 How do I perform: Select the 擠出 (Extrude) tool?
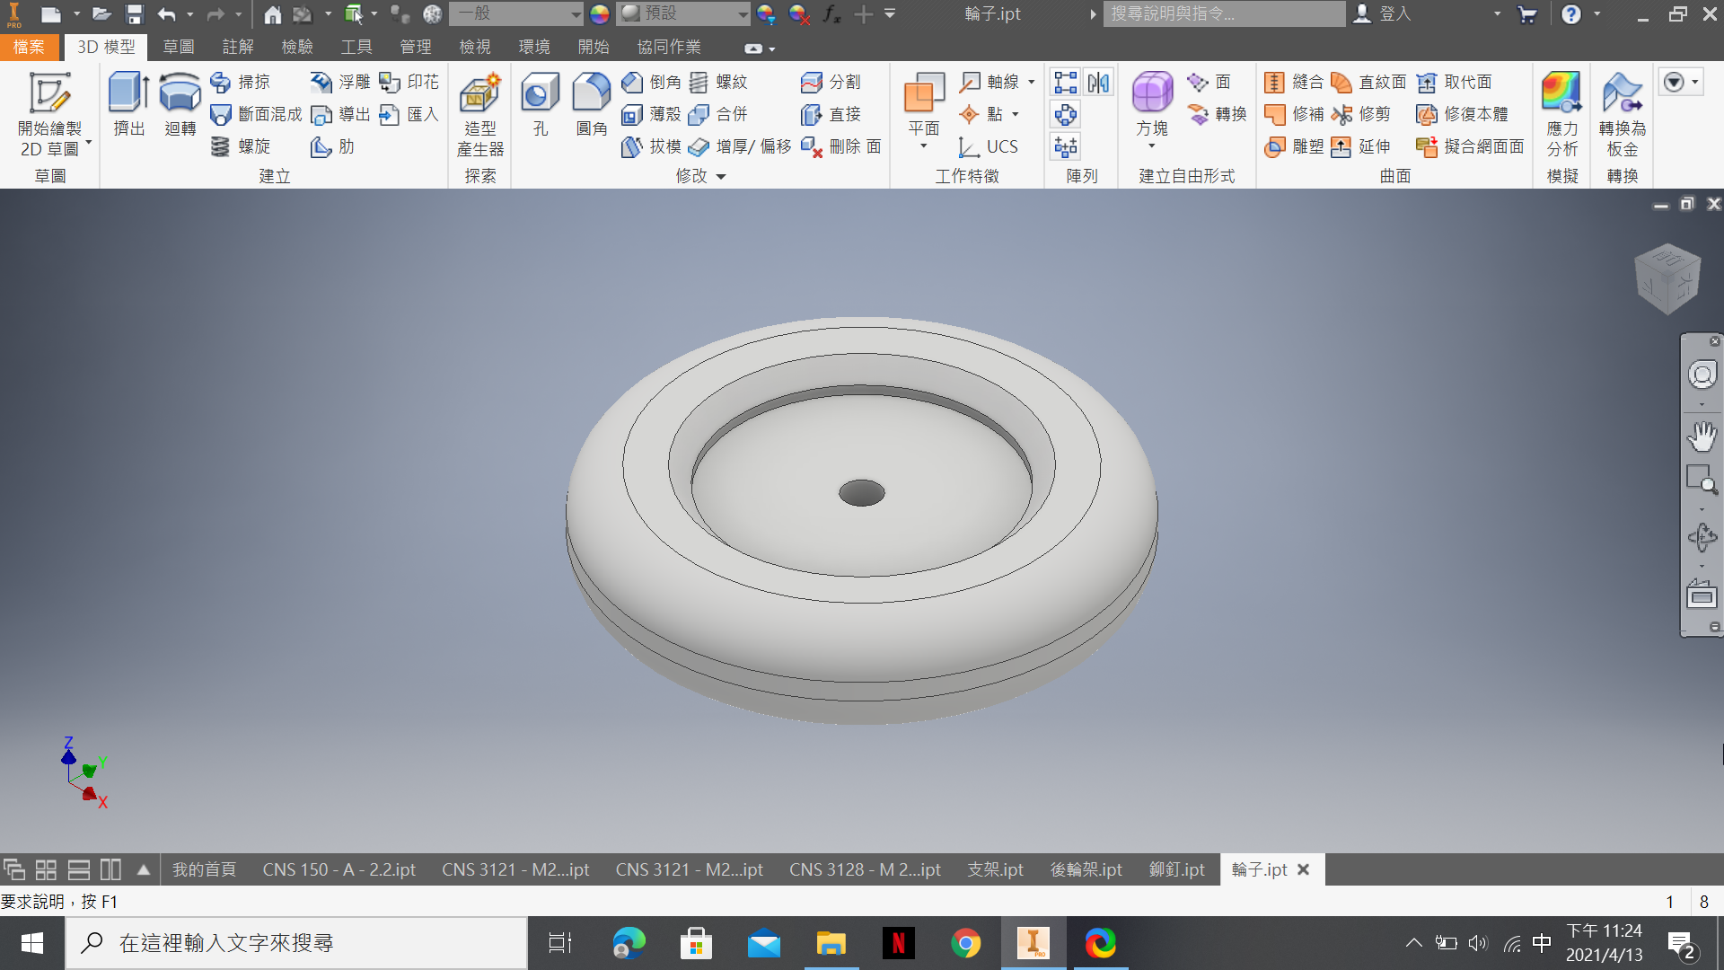click(x=128, y=104)
